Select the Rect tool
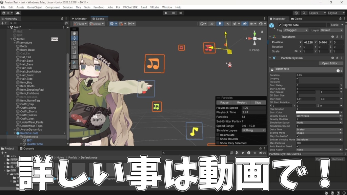This screenshot has height=195, width=347. (74, 52)
